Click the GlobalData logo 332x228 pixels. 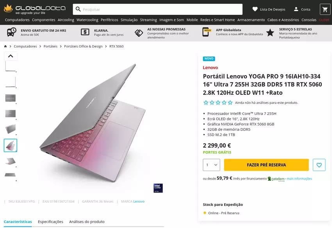pos(29,9)
